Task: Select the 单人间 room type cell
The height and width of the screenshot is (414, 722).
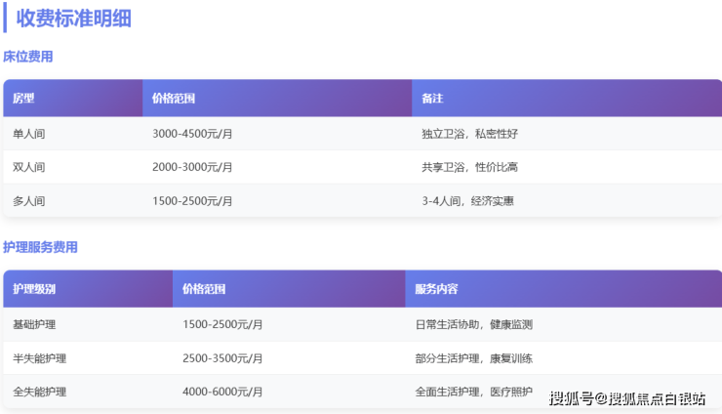Action: click(28, 134)
